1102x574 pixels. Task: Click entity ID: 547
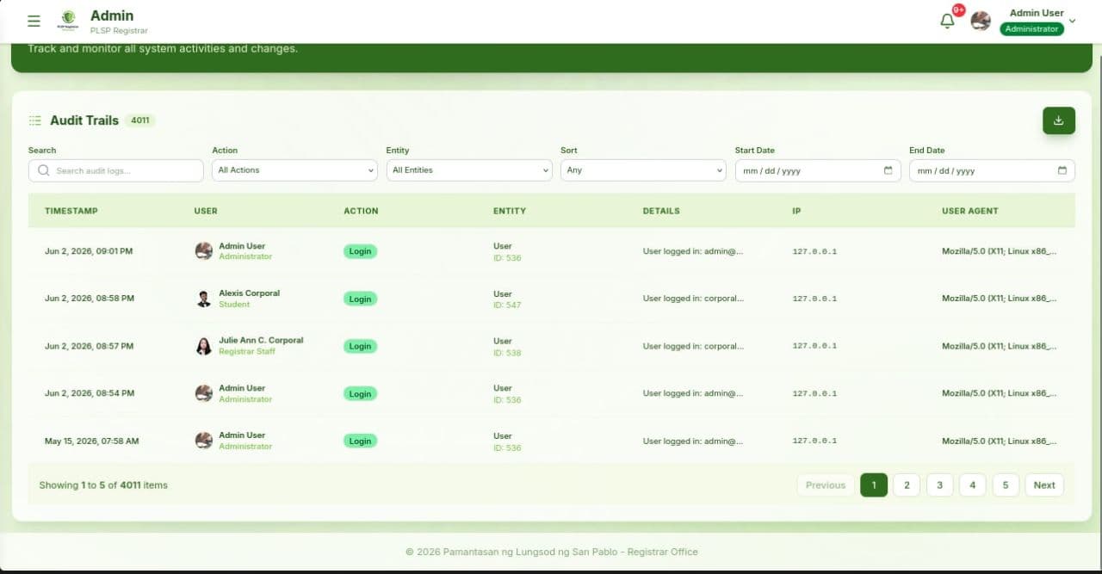(507, 306)
